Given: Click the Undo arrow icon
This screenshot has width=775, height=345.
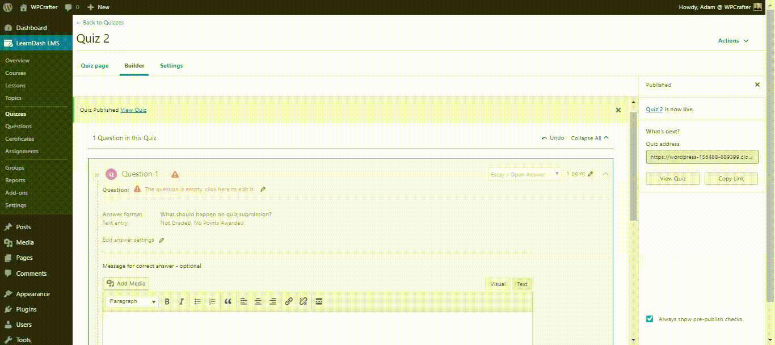Looking at the screenshot, I should point(545,138).
